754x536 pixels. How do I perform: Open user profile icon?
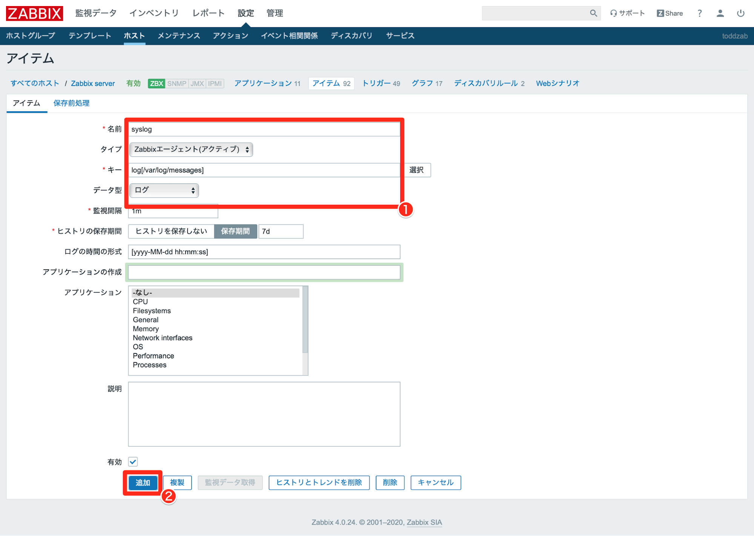[x=720, y=13]
